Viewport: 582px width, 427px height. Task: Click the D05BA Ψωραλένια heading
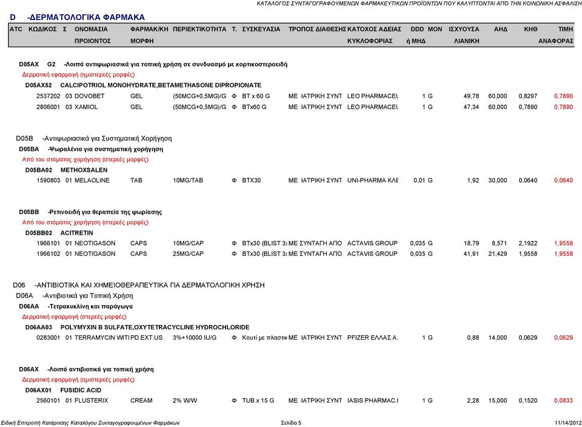click(91, 149)
